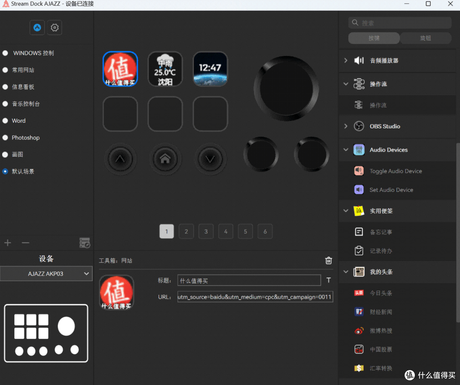Select 音乐控制台 scene radio
The image size is (460, 385).
[5, 104]
